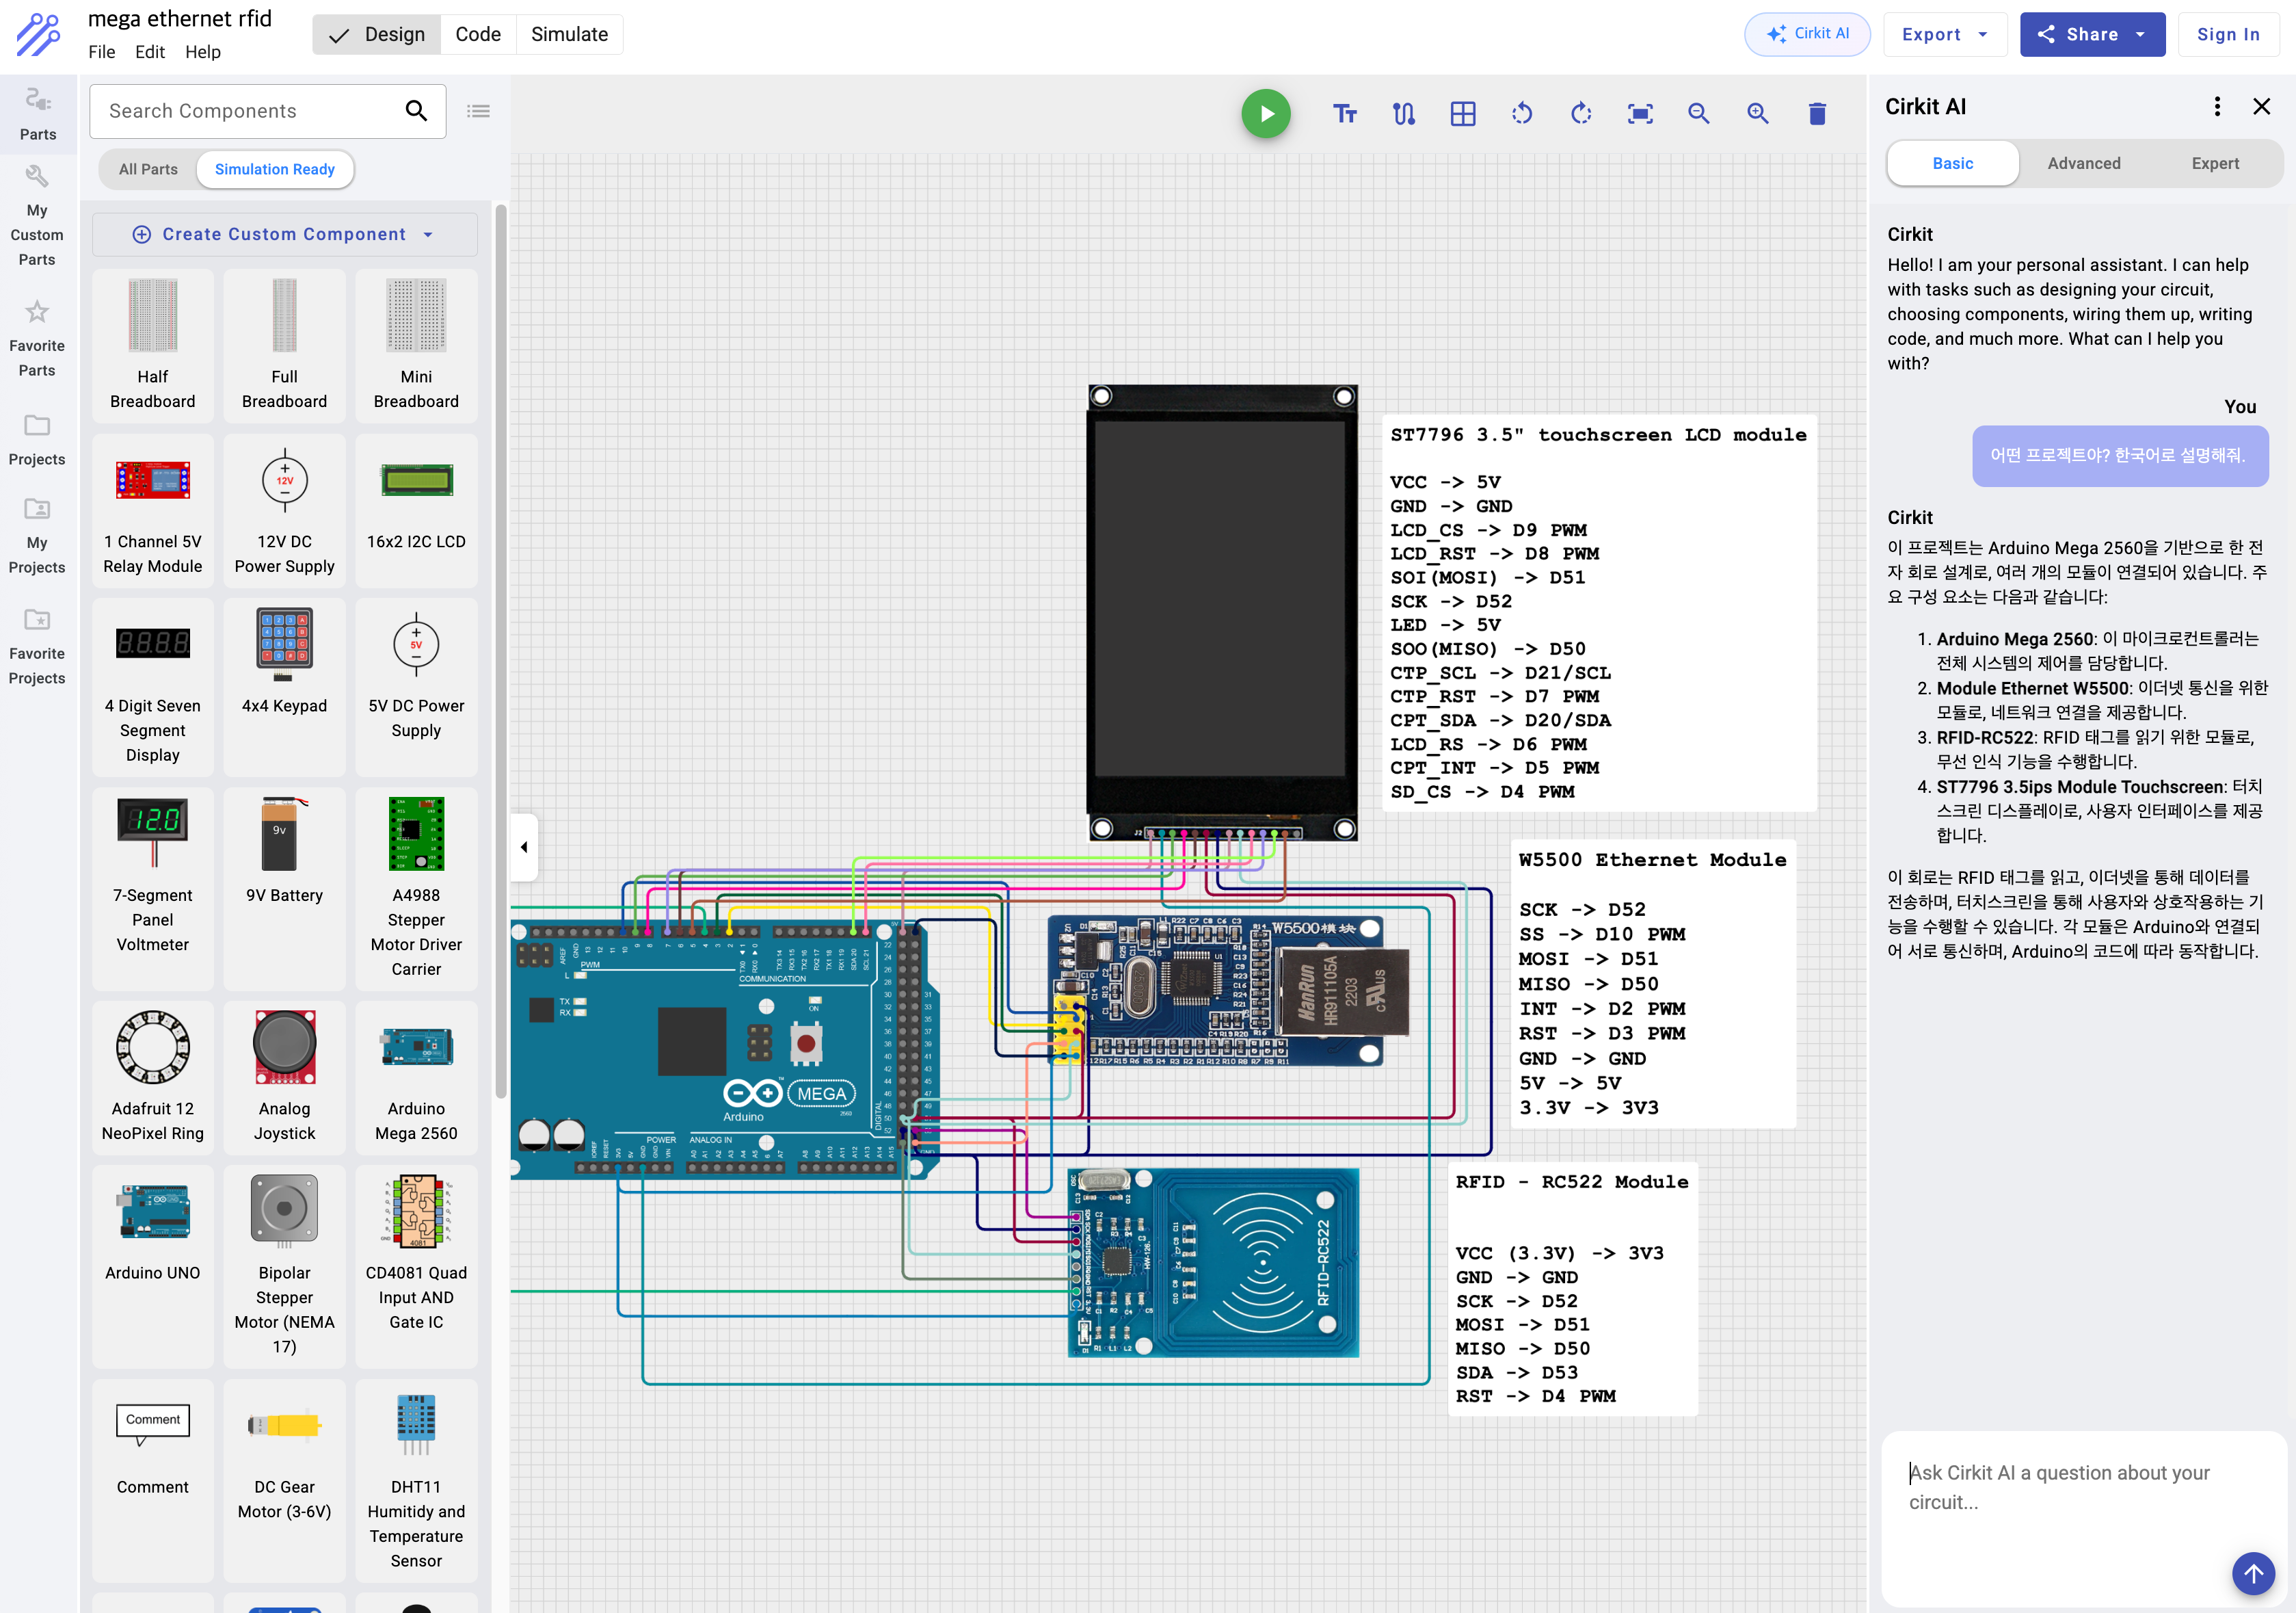Viewport: 2296px width, 1613px height.
Task: Open the Export dropdown
Action: [1944, 34]
